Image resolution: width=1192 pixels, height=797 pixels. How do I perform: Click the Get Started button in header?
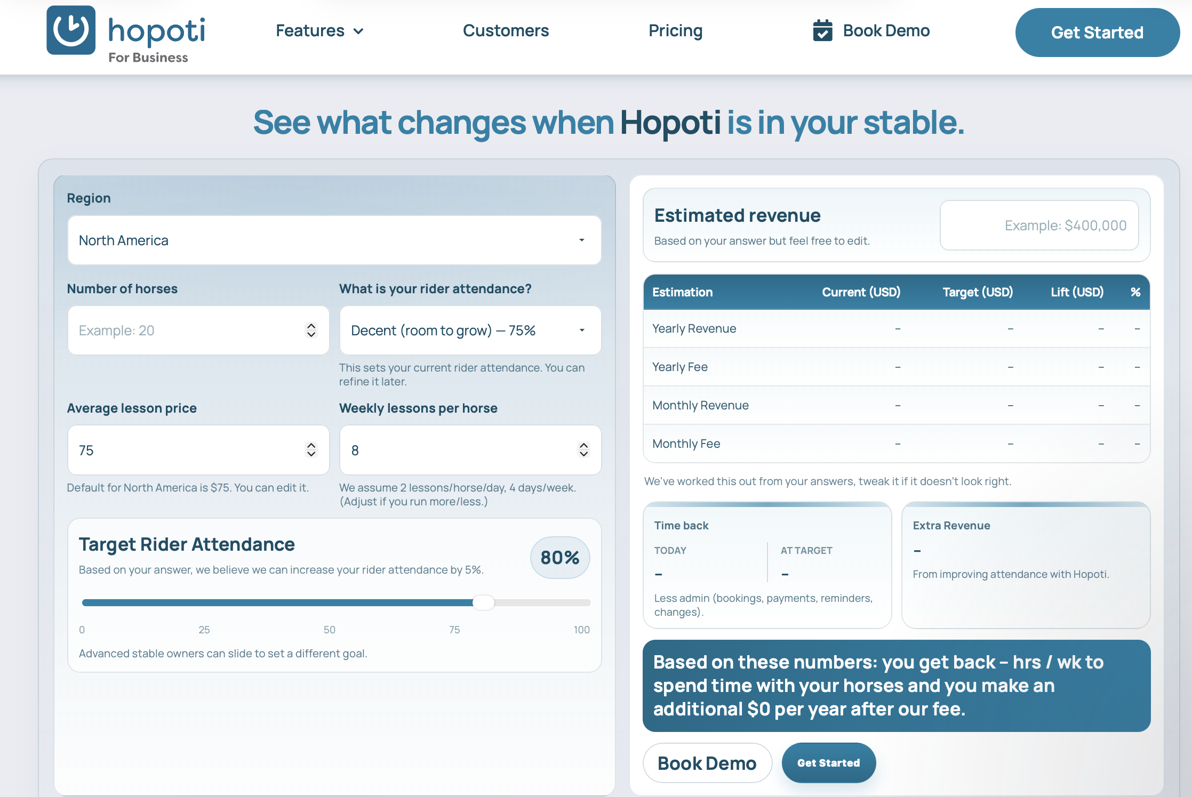coord(1097,33)
